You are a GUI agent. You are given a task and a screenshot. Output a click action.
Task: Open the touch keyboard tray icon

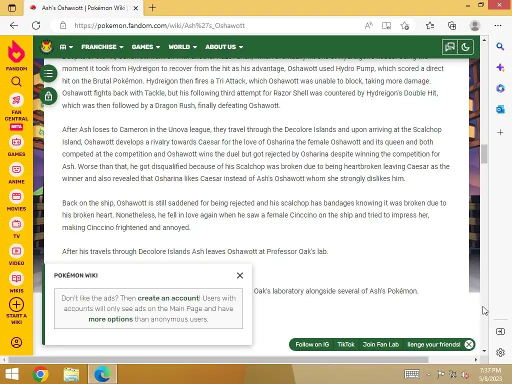pos(412,374)
